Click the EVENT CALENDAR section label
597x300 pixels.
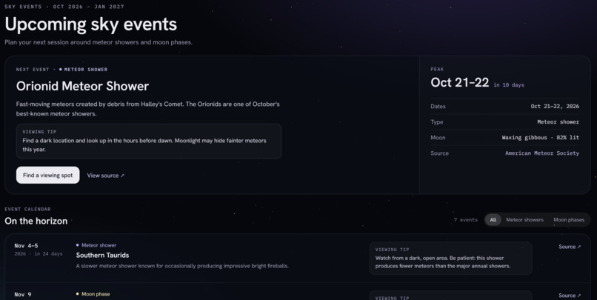tap(28, 209)
